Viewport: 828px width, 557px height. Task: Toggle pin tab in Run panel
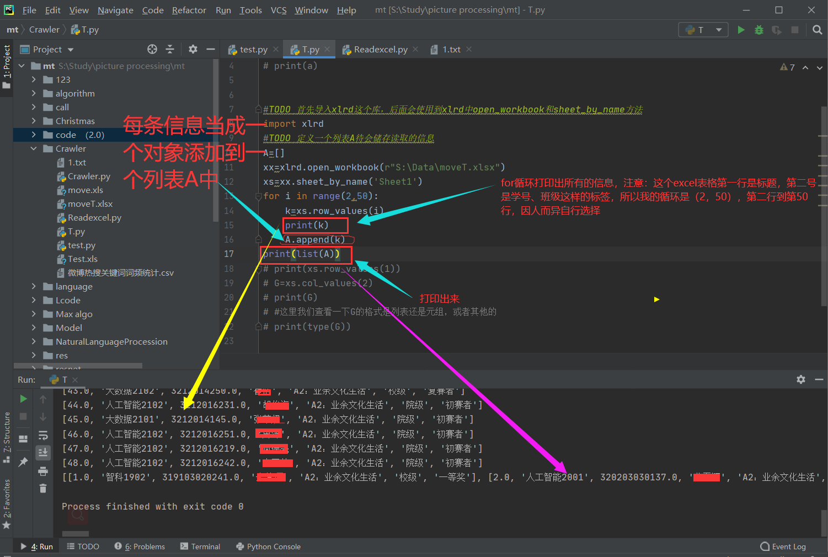click(x=23, y=462)
